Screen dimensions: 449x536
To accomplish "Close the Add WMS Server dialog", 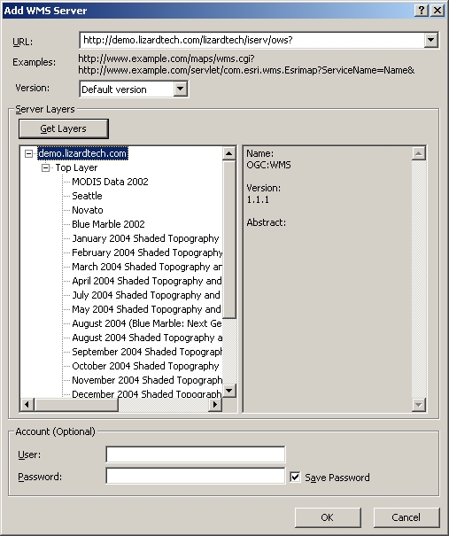I will [x=437, y=11].
